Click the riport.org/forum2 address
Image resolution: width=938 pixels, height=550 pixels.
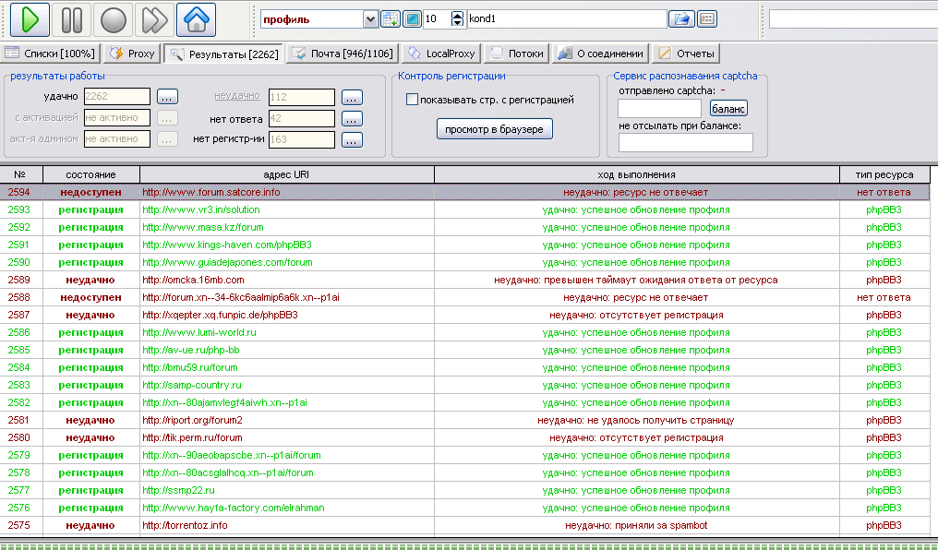192,420
